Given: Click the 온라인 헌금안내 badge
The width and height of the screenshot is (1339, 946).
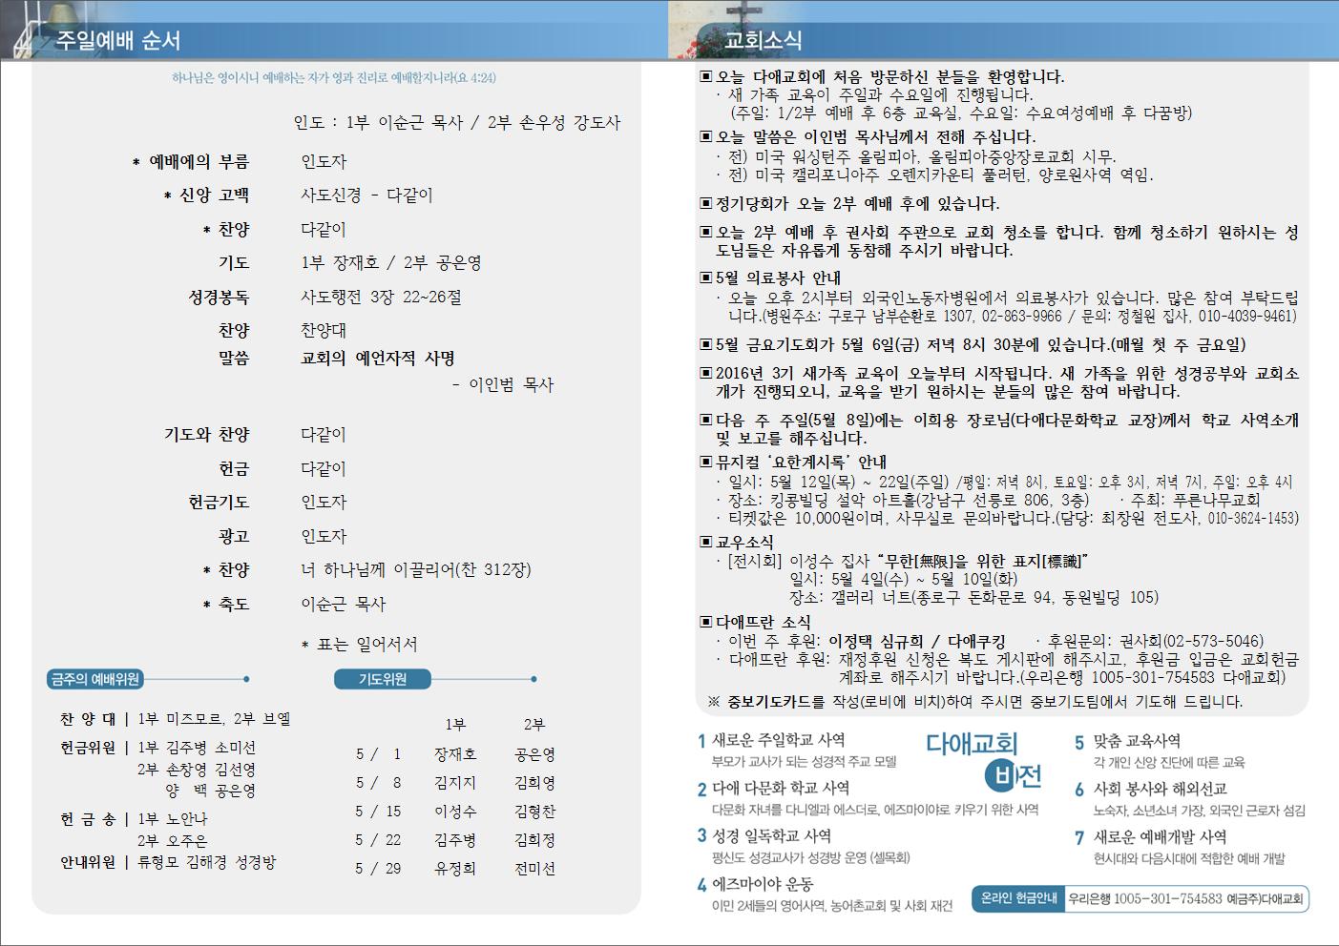Looking at the screenshot, I should [x=1018, y=898].
